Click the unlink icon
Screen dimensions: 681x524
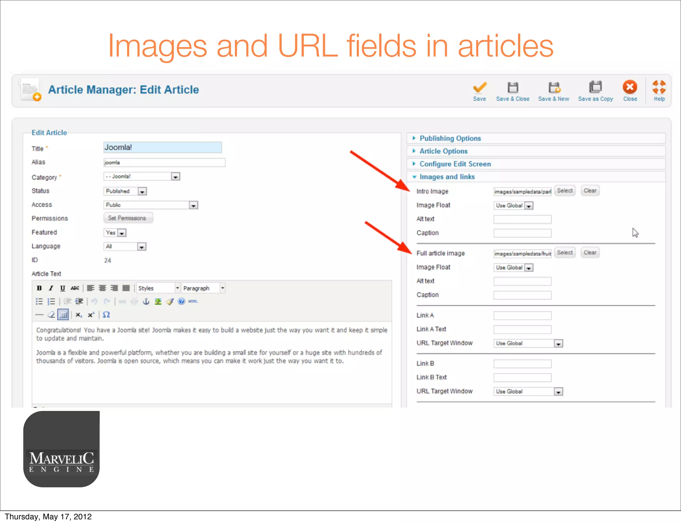(134, 301)
